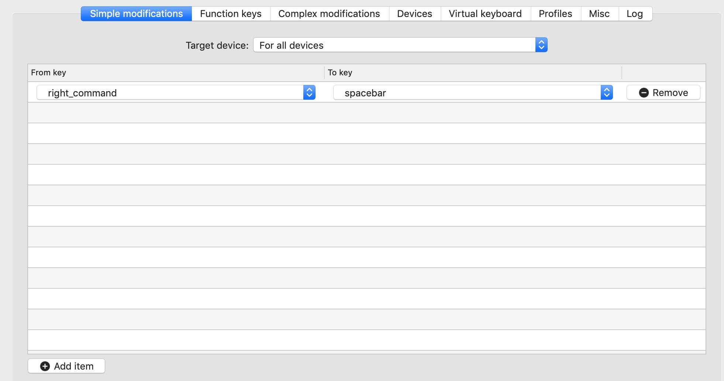Switch to the Function keys tab
The width and height of the screenshot is (724, 381).
230,13
